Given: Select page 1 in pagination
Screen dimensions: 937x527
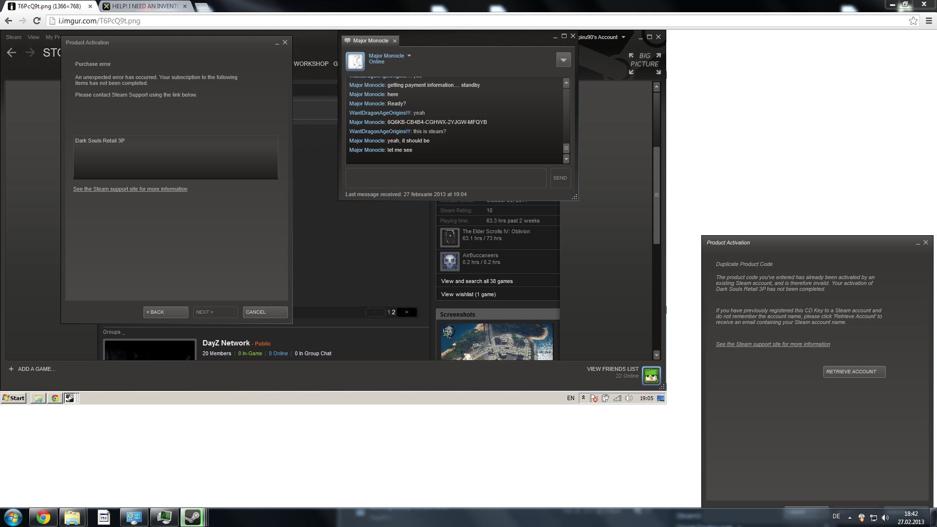Looking at the screenshot, I should click(x=389, y=312).
